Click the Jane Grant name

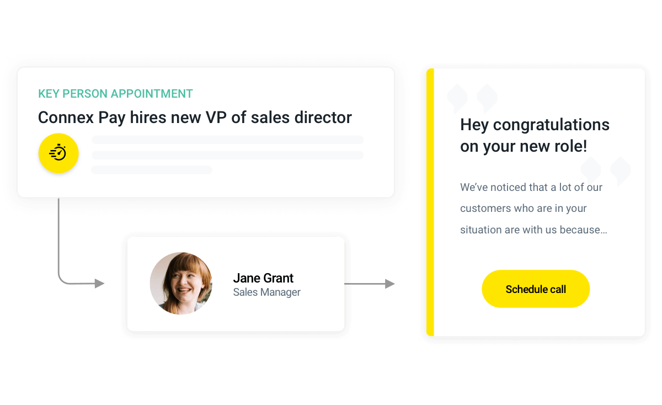[x=263, y=278]
